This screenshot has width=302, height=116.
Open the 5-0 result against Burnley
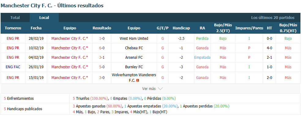click(x=102, y=67)
